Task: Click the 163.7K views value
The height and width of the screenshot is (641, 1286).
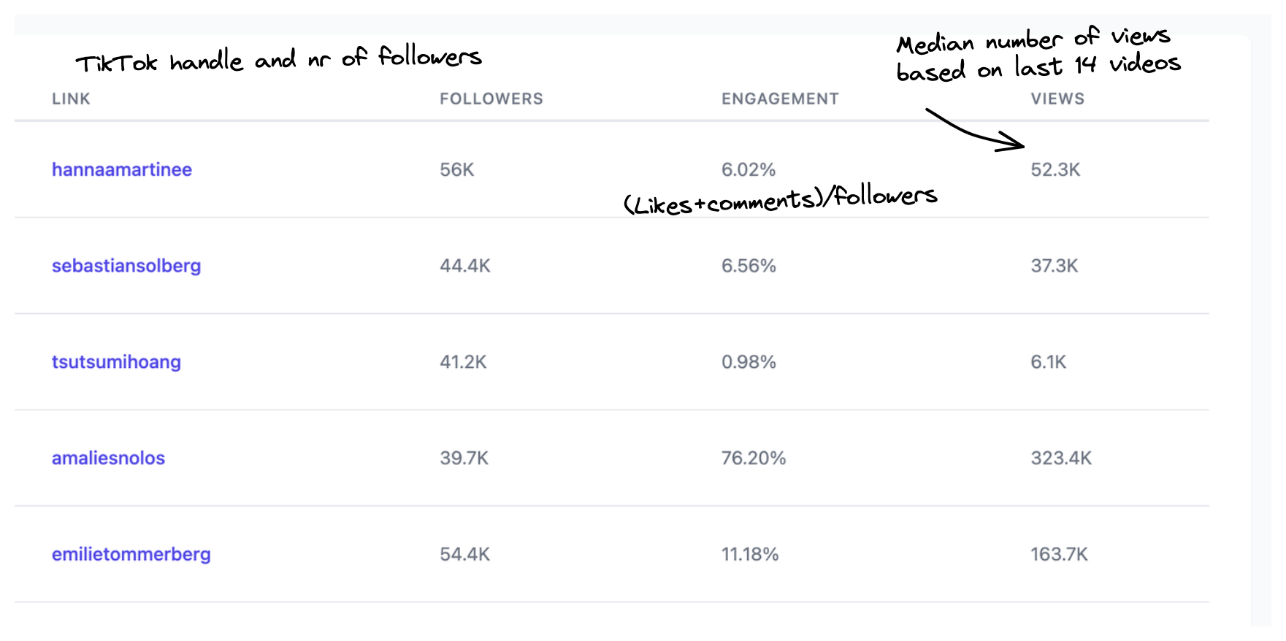Action: pyautogui.click(x=1059, y=554)
